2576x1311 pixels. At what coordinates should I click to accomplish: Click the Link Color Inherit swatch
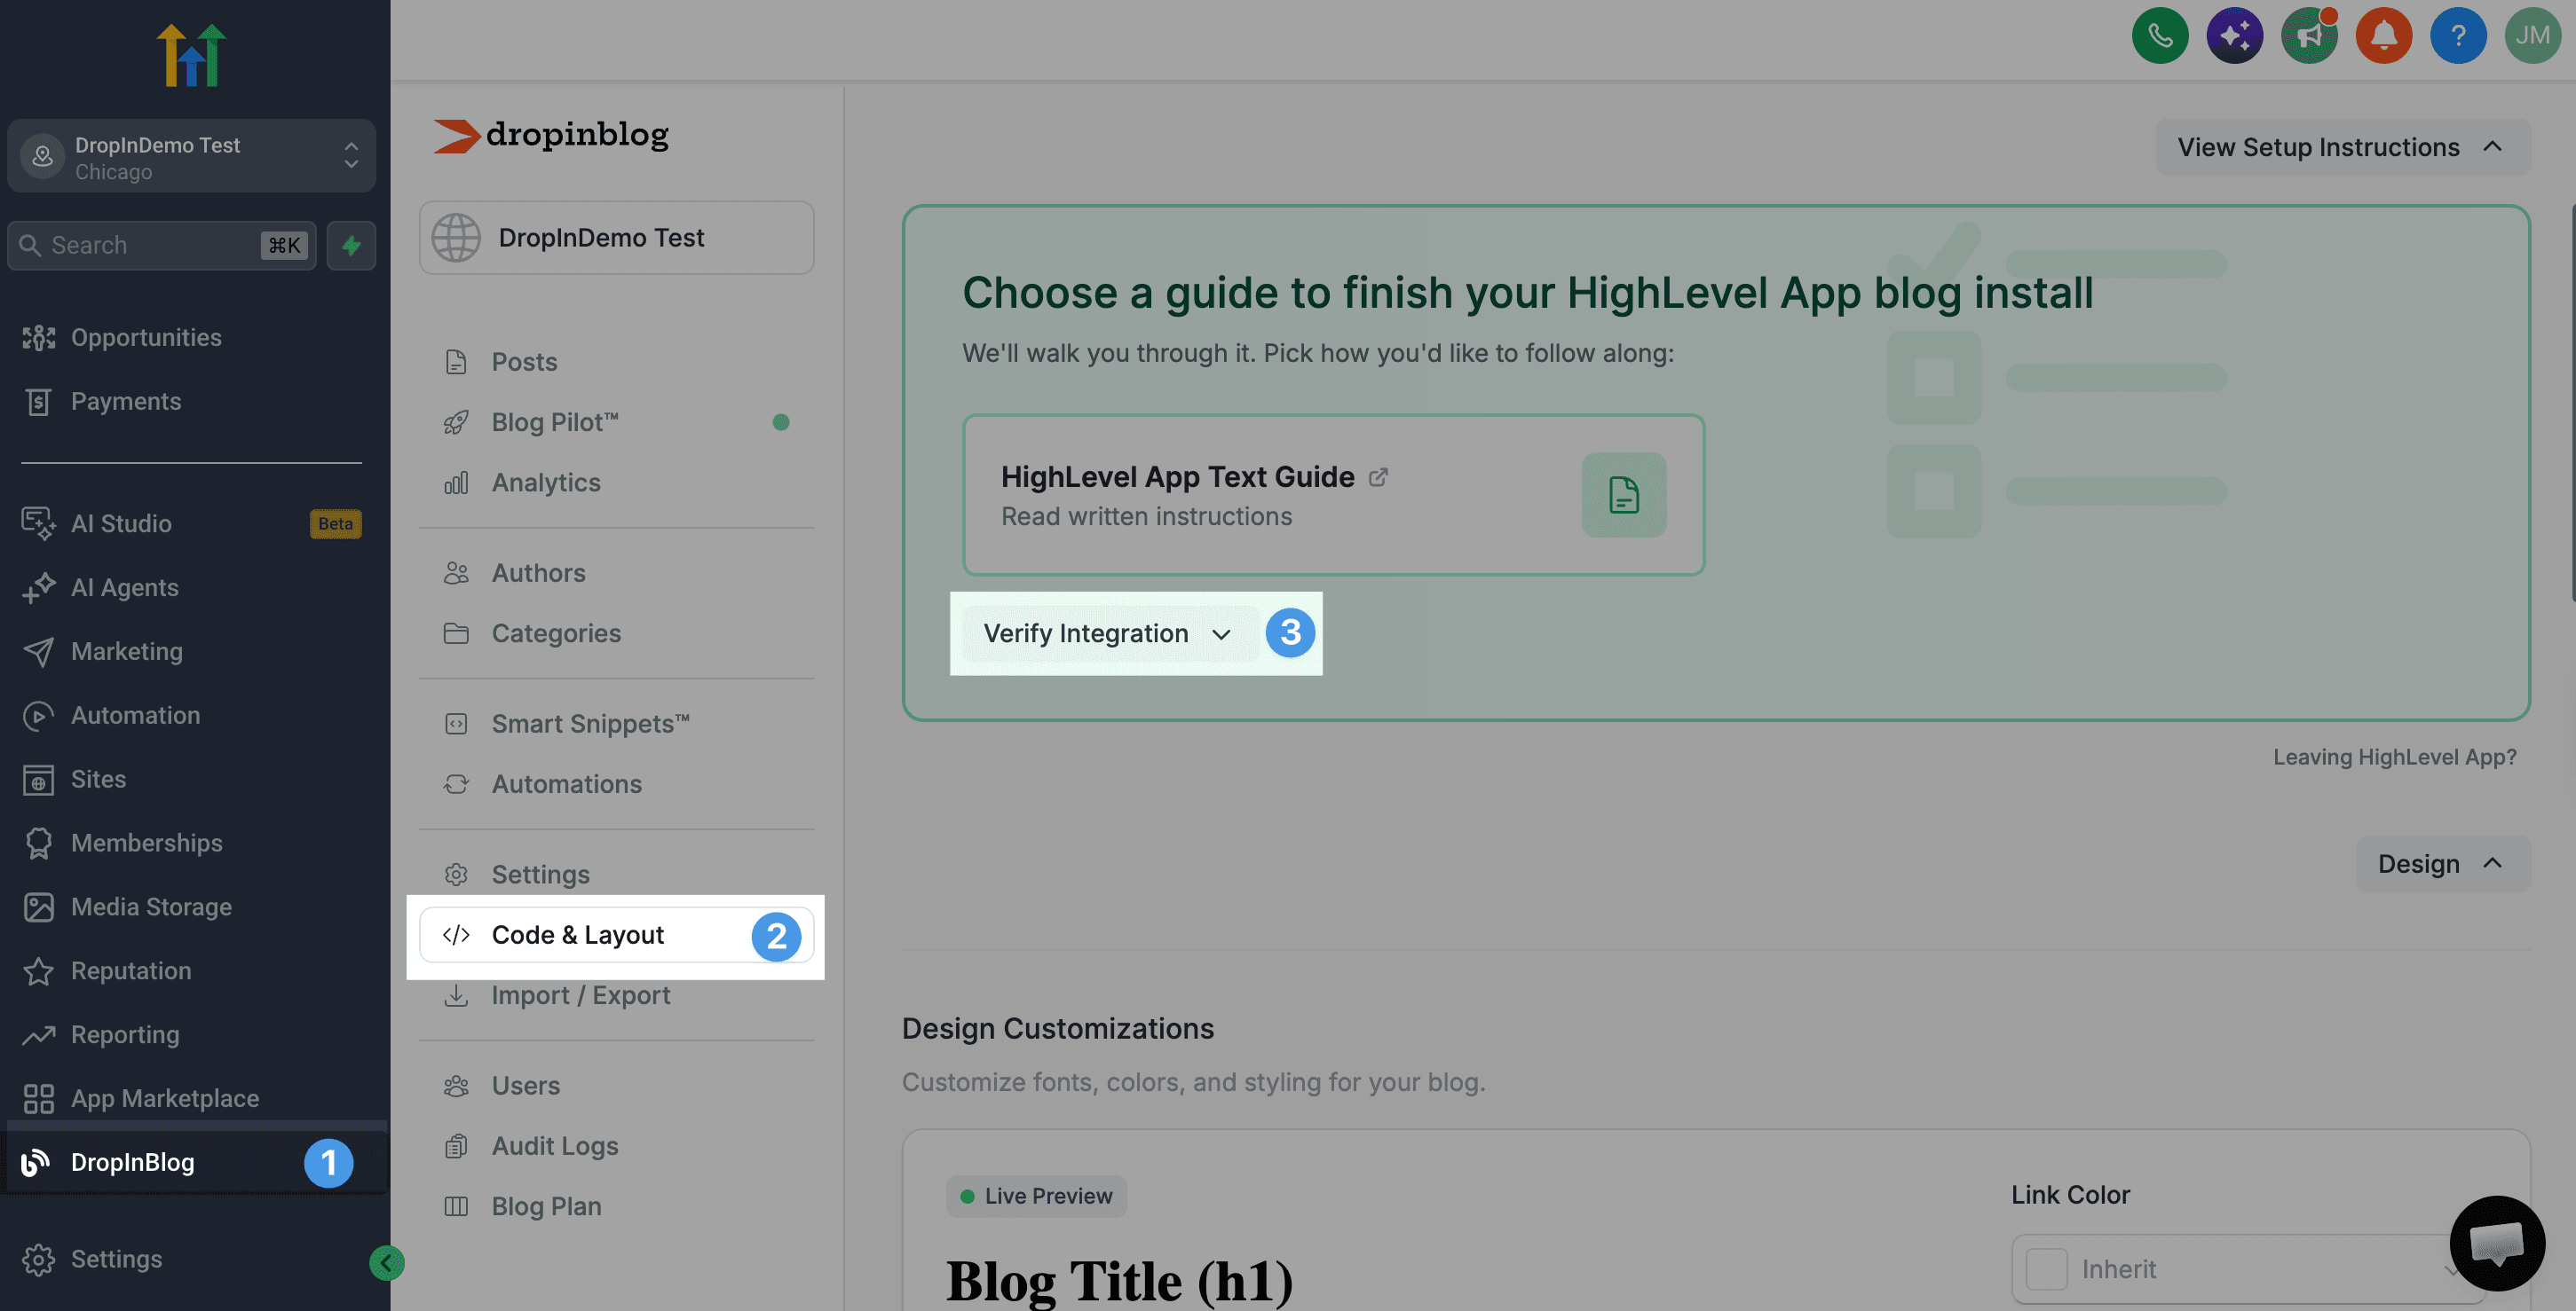tap(2046, 1269)
